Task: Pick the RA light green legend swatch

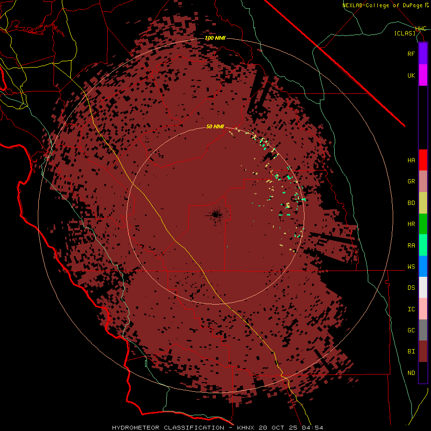Action: 423,245
